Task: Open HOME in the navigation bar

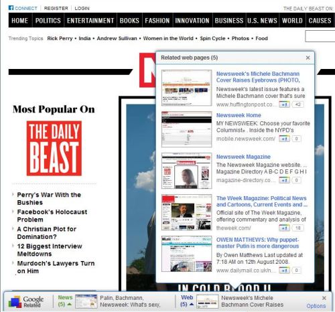Action: tap(20, 21)
